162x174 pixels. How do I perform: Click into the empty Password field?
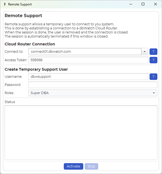tap(93, 85)
